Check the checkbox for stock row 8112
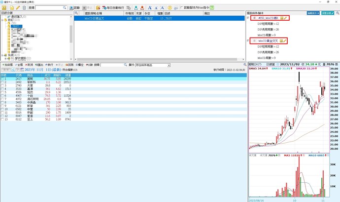Screen dimensions: 340x202 pyautogui.click(x=2, y=119)
